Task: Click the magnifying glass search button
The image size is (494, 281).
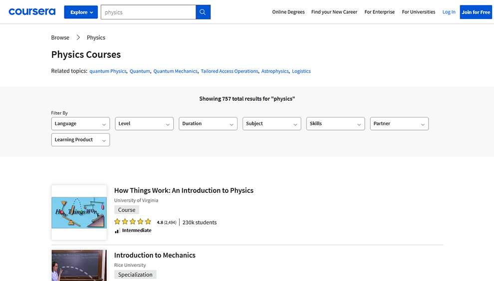Action: click(203, 12)
